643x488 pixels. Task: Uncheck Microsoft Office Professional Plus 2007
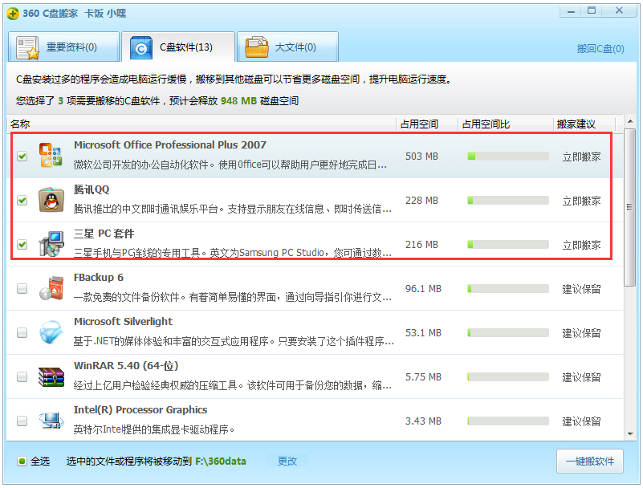(x=22, y=157)
